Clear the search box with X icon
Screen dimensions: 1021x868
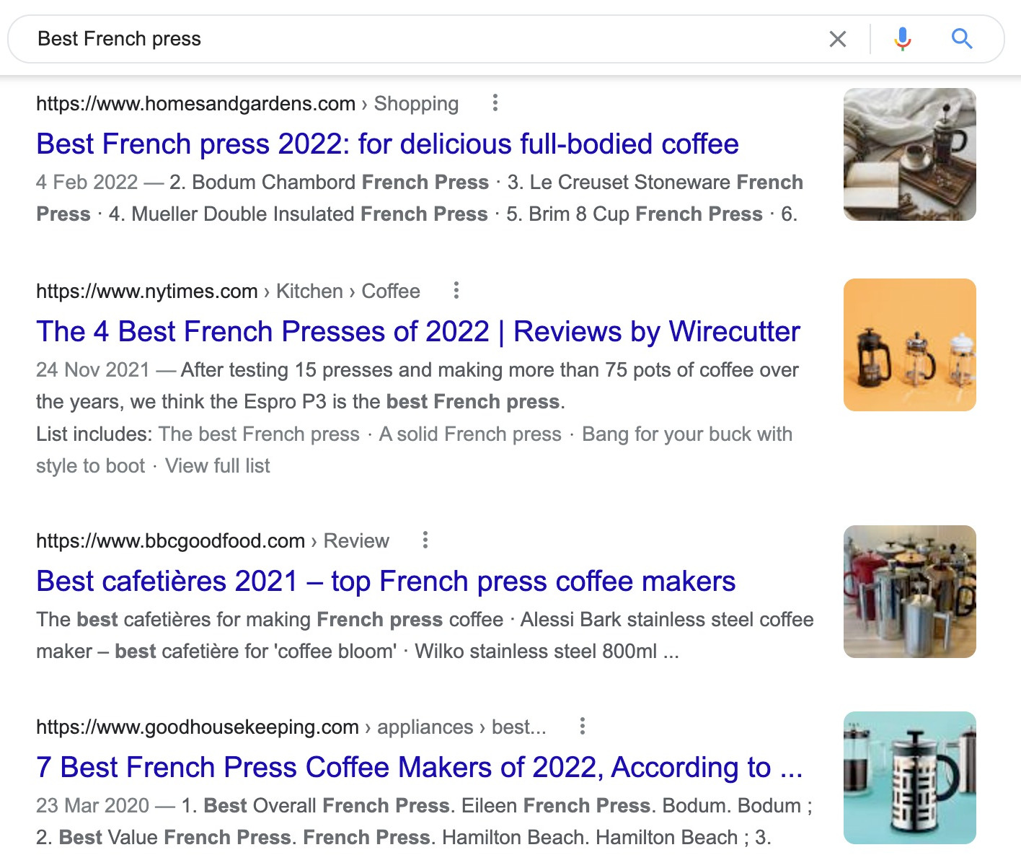[x=837, y=39]
